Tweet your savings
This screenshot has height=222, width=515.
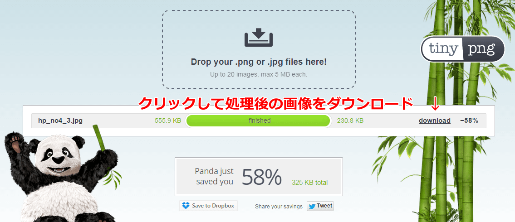320,206
